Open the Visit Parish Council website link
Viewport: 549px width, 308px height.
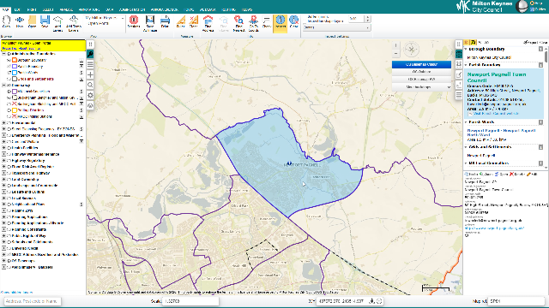tap(496, 114)
